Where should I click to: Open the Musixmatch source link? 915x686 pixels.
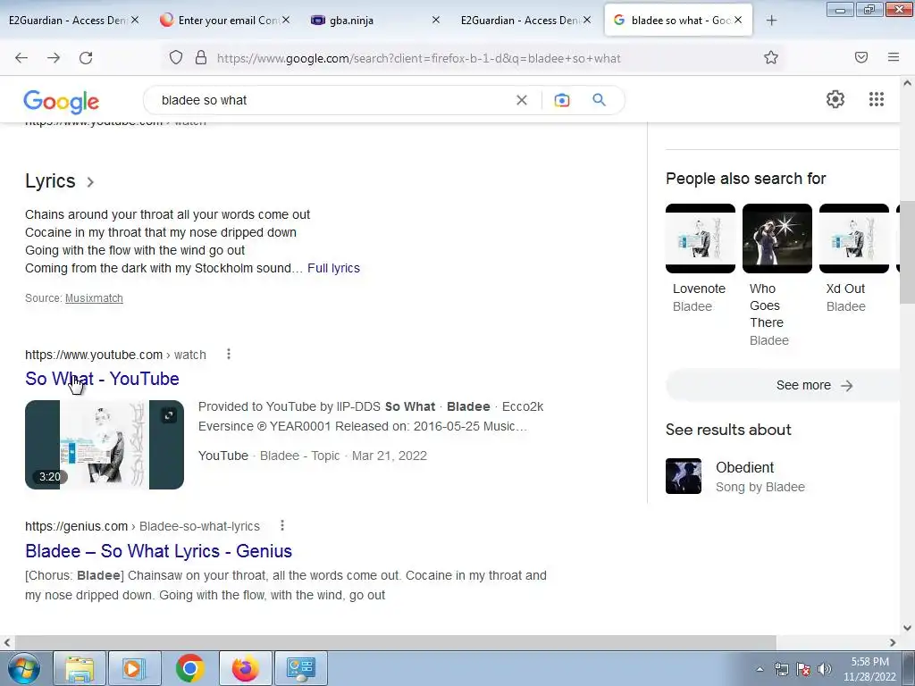(x=94, y=298)
